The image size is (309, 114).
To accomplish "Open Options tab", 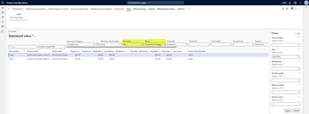I will 181,9.
